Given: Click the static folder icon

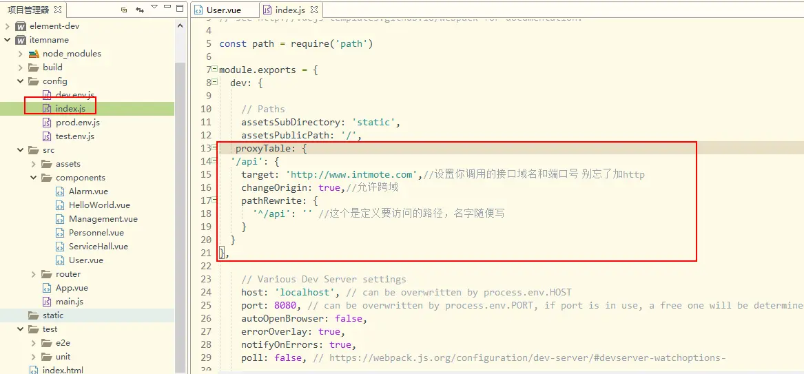Looking at the screenshot, I should [x=34, y=315].
